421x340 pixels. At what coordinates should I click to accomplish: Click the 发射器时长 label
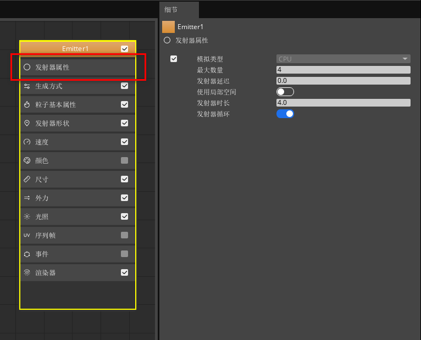click(x=213, y=103)
